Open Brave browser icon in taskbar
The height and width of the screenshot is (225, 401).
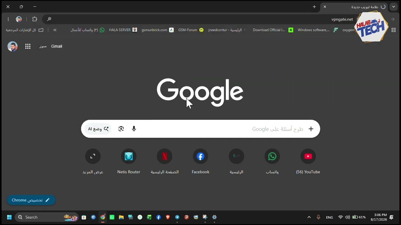(168, 217)
